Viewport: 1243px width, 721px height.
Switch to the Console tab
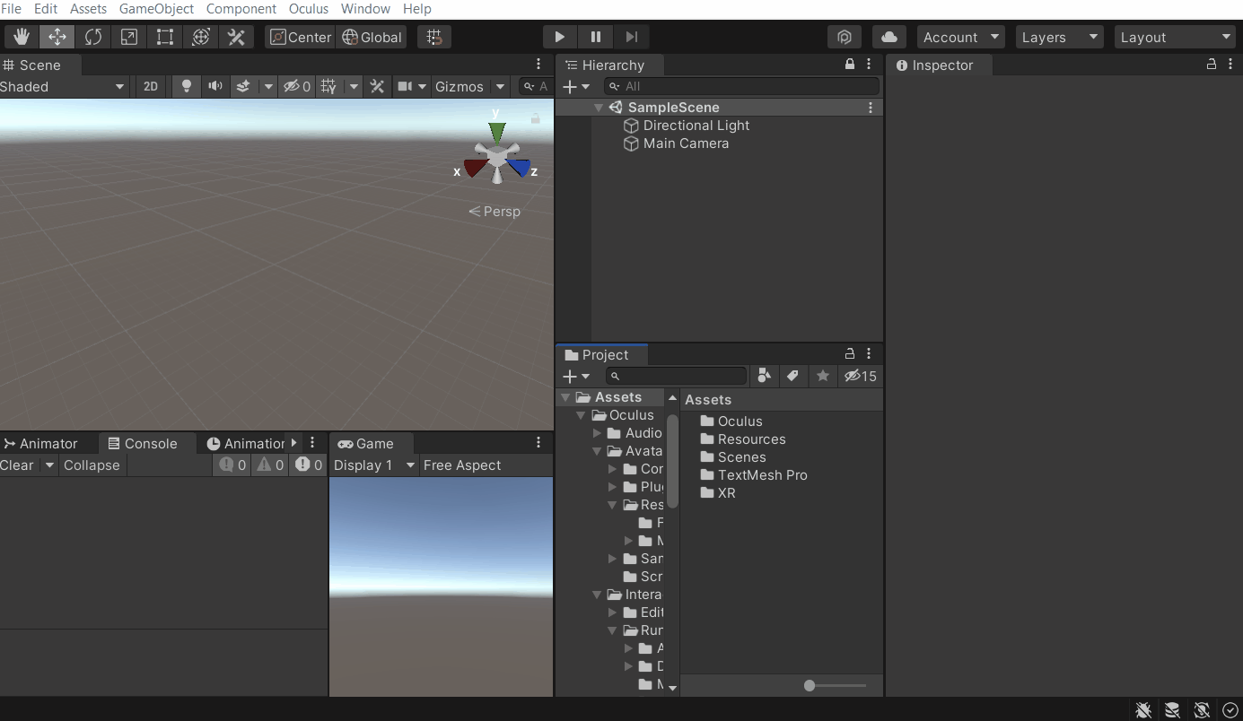(142, 443)
